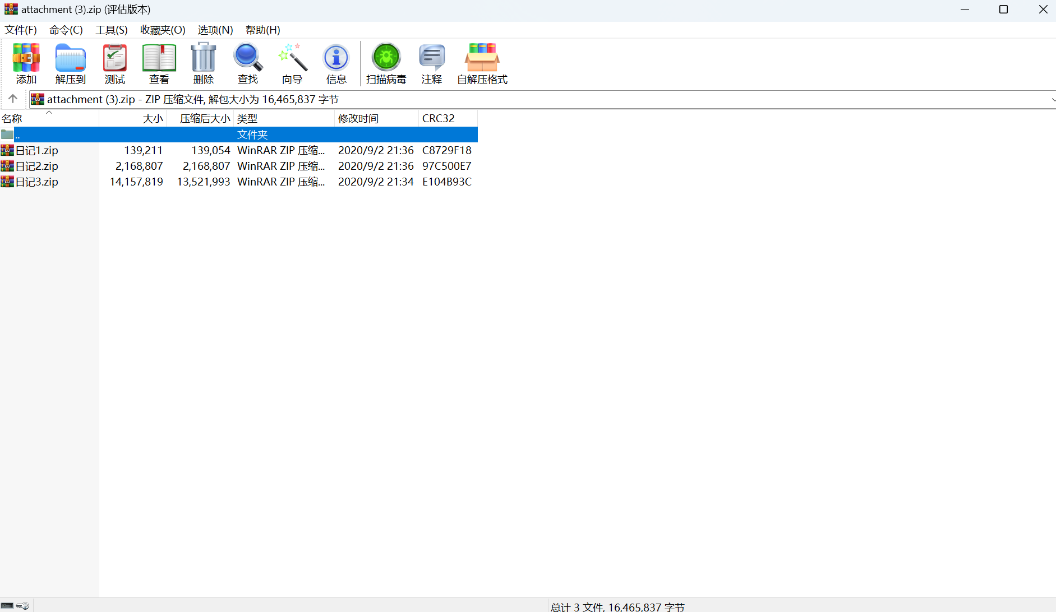Screen dimensions: 1056x612
Task: Sort by CRC32 column header
Action: (448, 118)
